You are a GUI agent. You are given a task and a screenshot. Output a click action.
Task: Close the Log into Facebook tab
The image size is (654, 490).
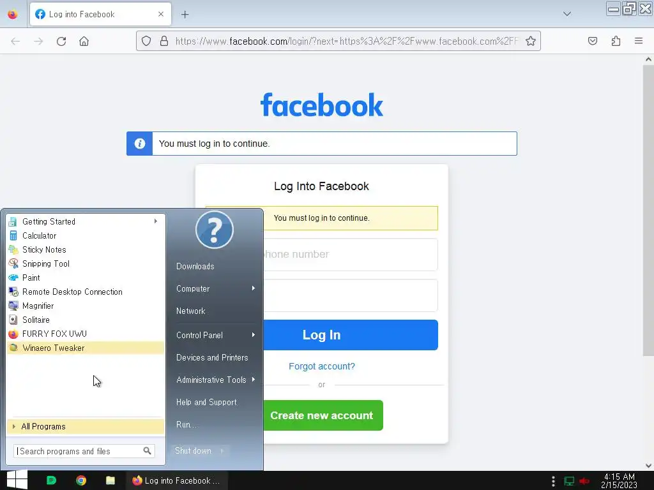161,14
